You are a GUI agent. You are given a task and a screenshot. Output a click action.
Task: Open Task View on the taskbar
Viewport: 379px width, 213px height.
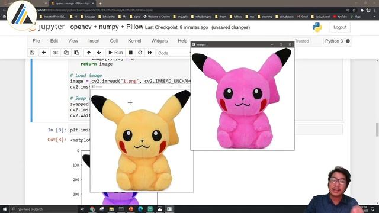82,209
